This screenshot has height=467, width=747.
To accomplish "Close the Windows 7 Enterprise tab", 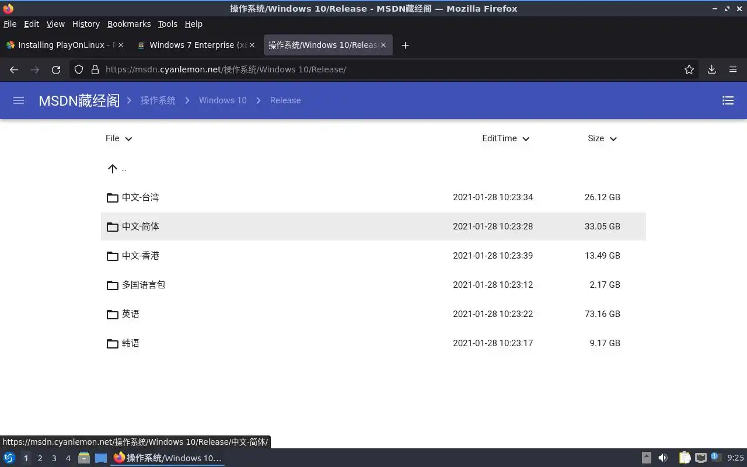I will [x=252, y=45].
